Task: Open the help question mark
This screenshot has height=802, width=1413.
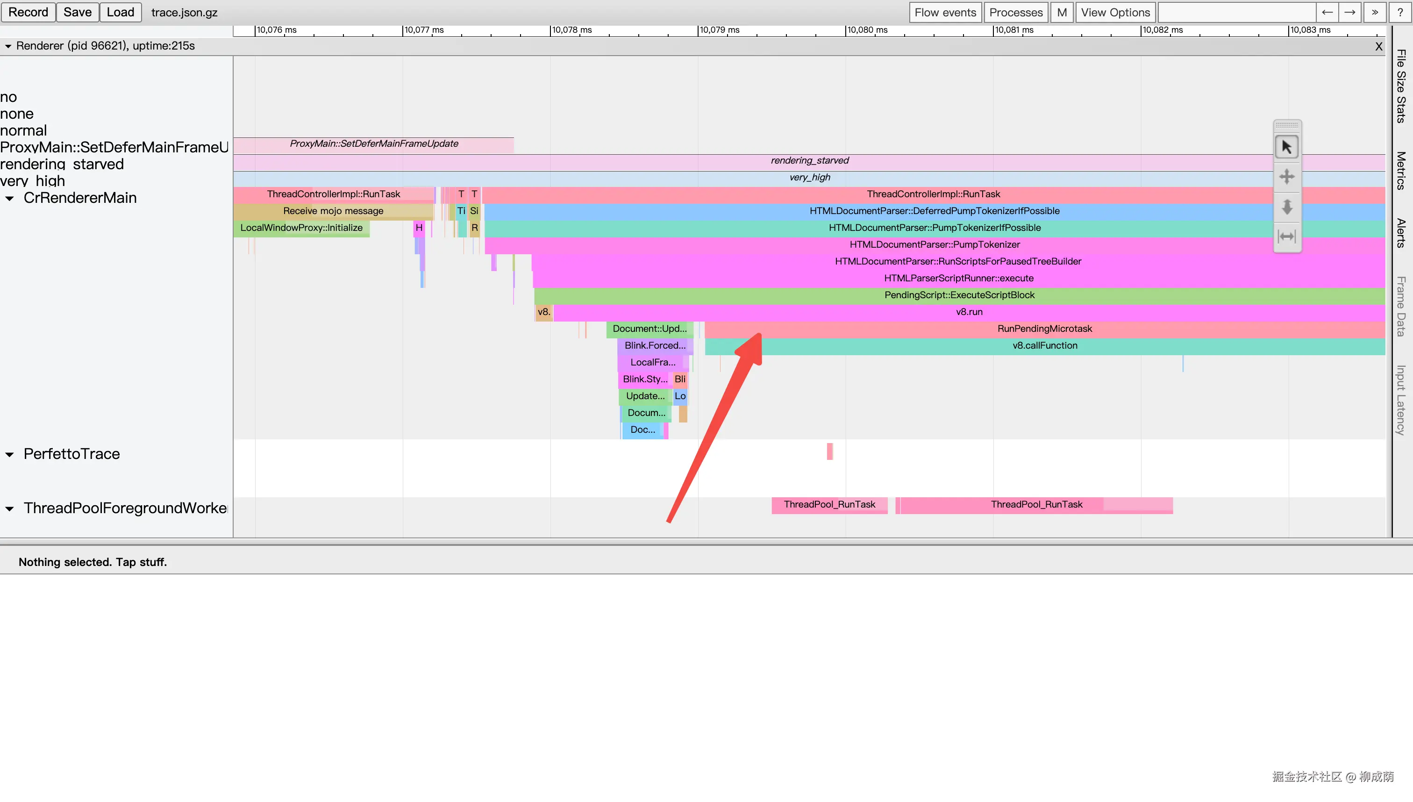Action: tap(1400, 12)
